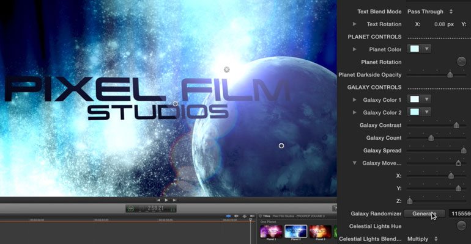471x244 pixels.
Task: Click the Galaxy Randomizer Generate button
Action: coord(424,213)
